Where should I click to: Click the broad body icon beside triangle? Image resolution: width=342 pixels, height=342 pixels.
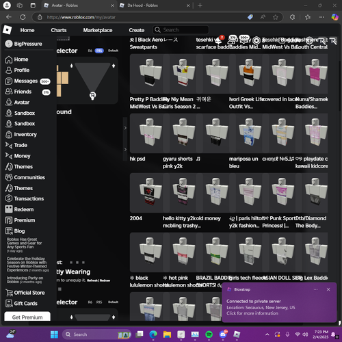(x=114, y=66)
